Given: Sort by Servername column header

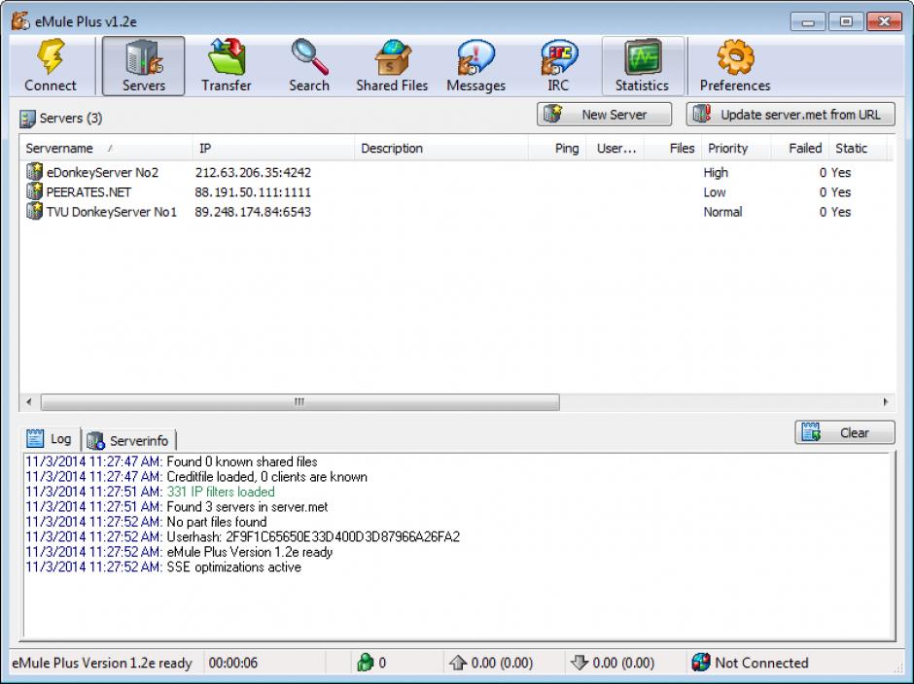Looking at the screenshot, I should pyautogui.click(x=106, y=148).
